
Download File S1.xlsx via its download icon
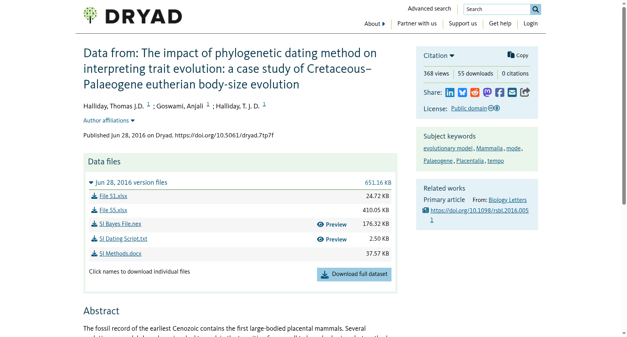[94, 196]
